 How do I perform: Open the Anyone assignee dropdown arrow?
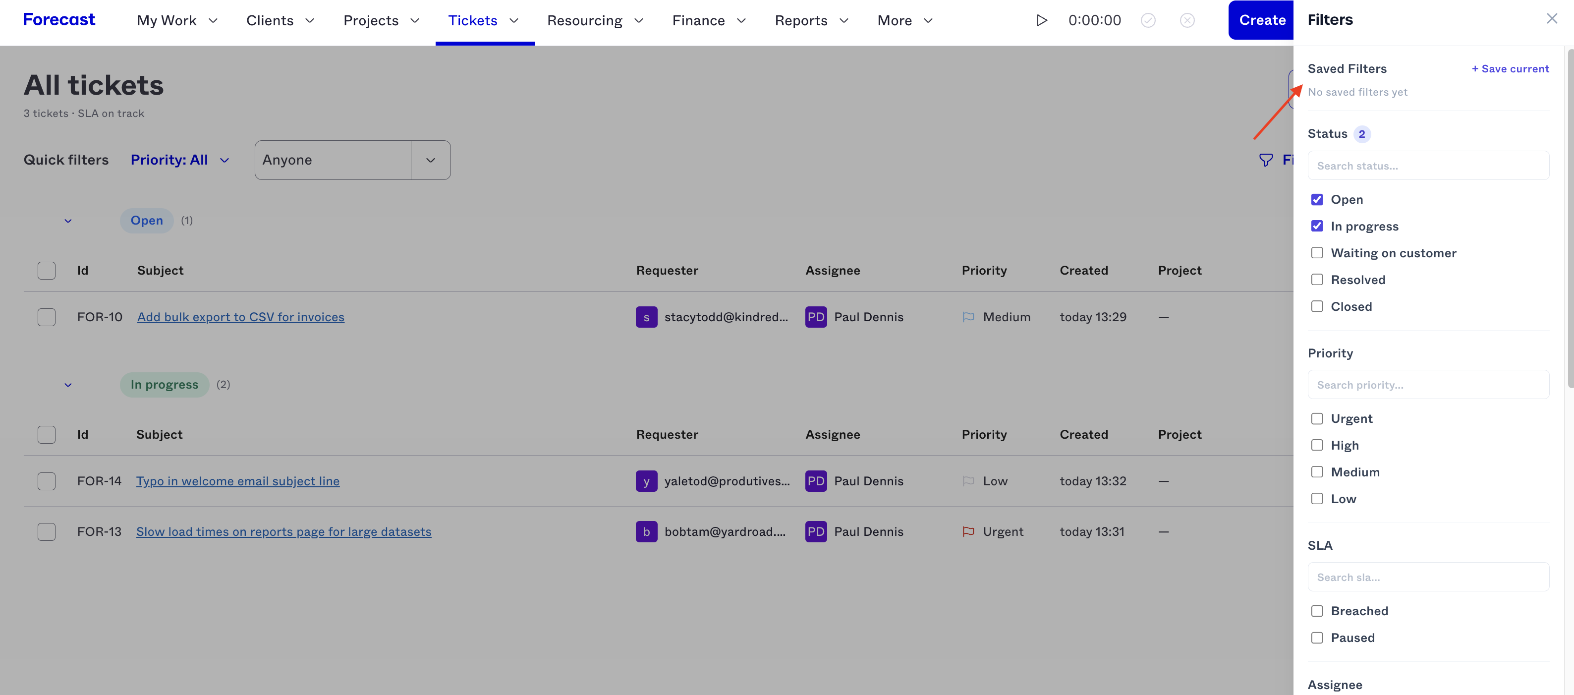[x=431, y=160]
